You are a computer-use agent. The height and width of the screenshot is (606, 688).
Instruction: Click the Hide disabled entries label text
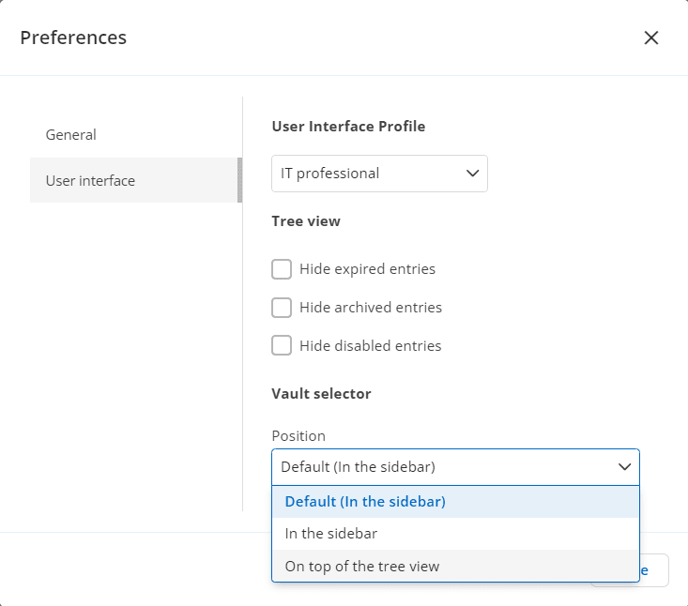[x=370, y=345]
